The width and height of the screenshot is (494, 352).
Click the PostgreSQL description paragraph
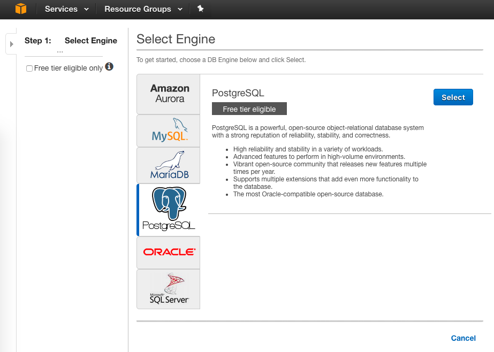pos(318,132)
